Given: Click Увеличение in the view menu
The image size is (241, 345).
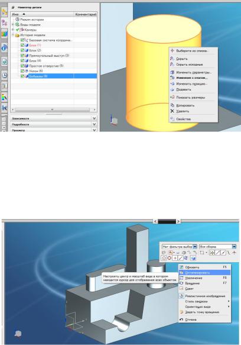Looking at the screenshot, I should [x=205, y=278].
